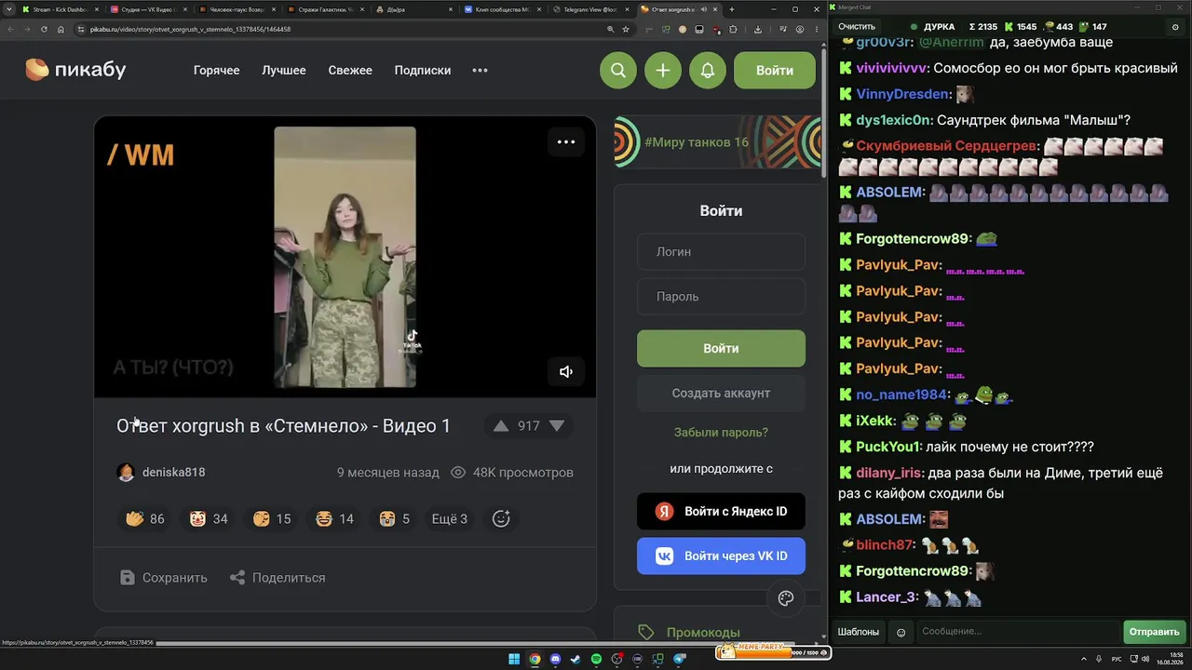Add a new reaction with smiley-plus icon

click(x=501, y=518)
